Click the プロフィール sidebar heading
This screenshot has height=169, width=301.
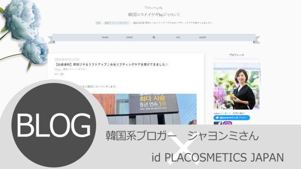[x=237, y=55]
